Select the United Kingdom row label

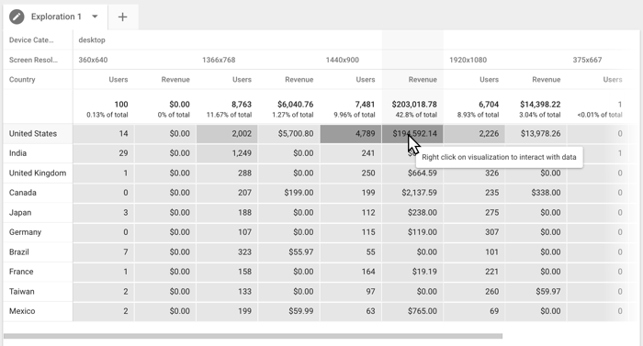38,173
